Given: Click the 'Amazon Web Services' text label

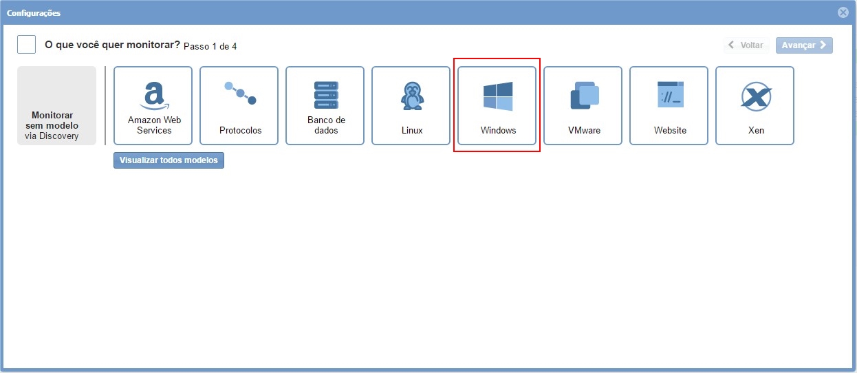Looking at the screenshot, I should tap(154, 125).
